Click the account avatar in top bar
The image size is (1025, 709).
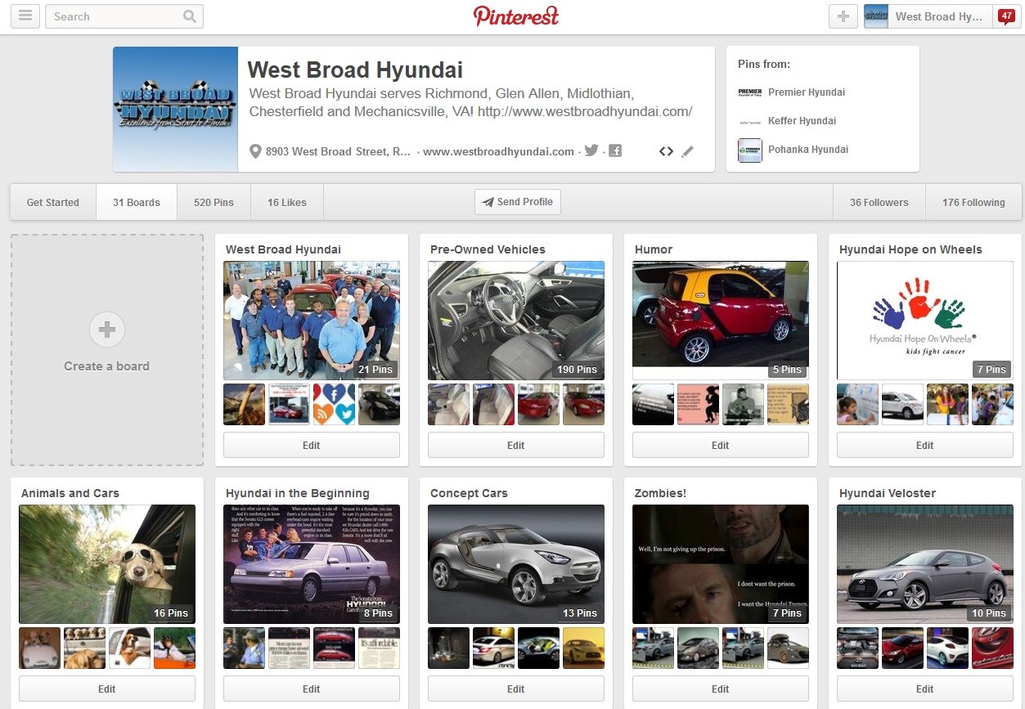click(876, 16)
